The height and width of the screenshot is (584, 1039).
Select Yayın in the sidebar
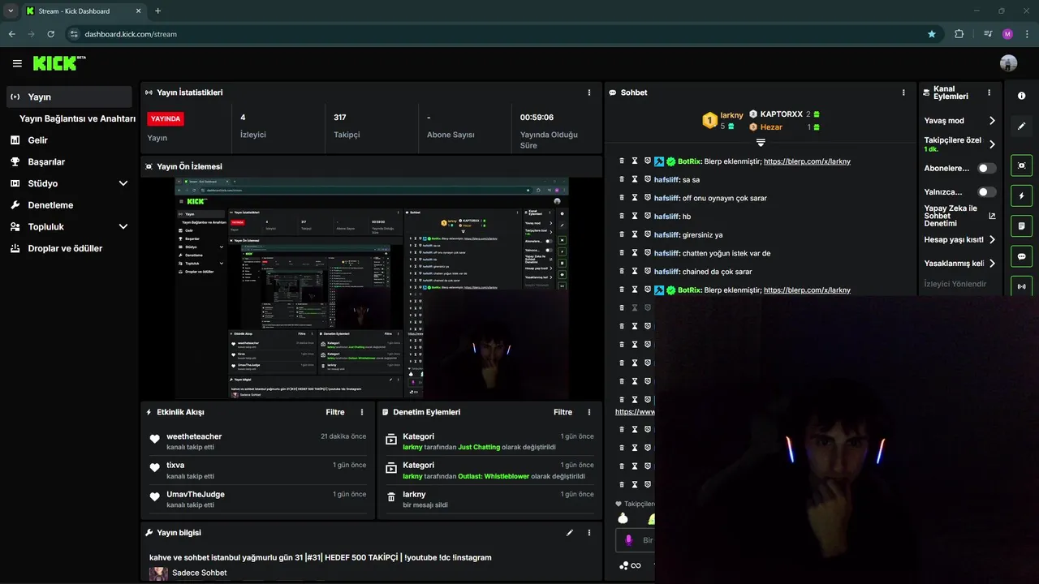(x=69, y=97)
